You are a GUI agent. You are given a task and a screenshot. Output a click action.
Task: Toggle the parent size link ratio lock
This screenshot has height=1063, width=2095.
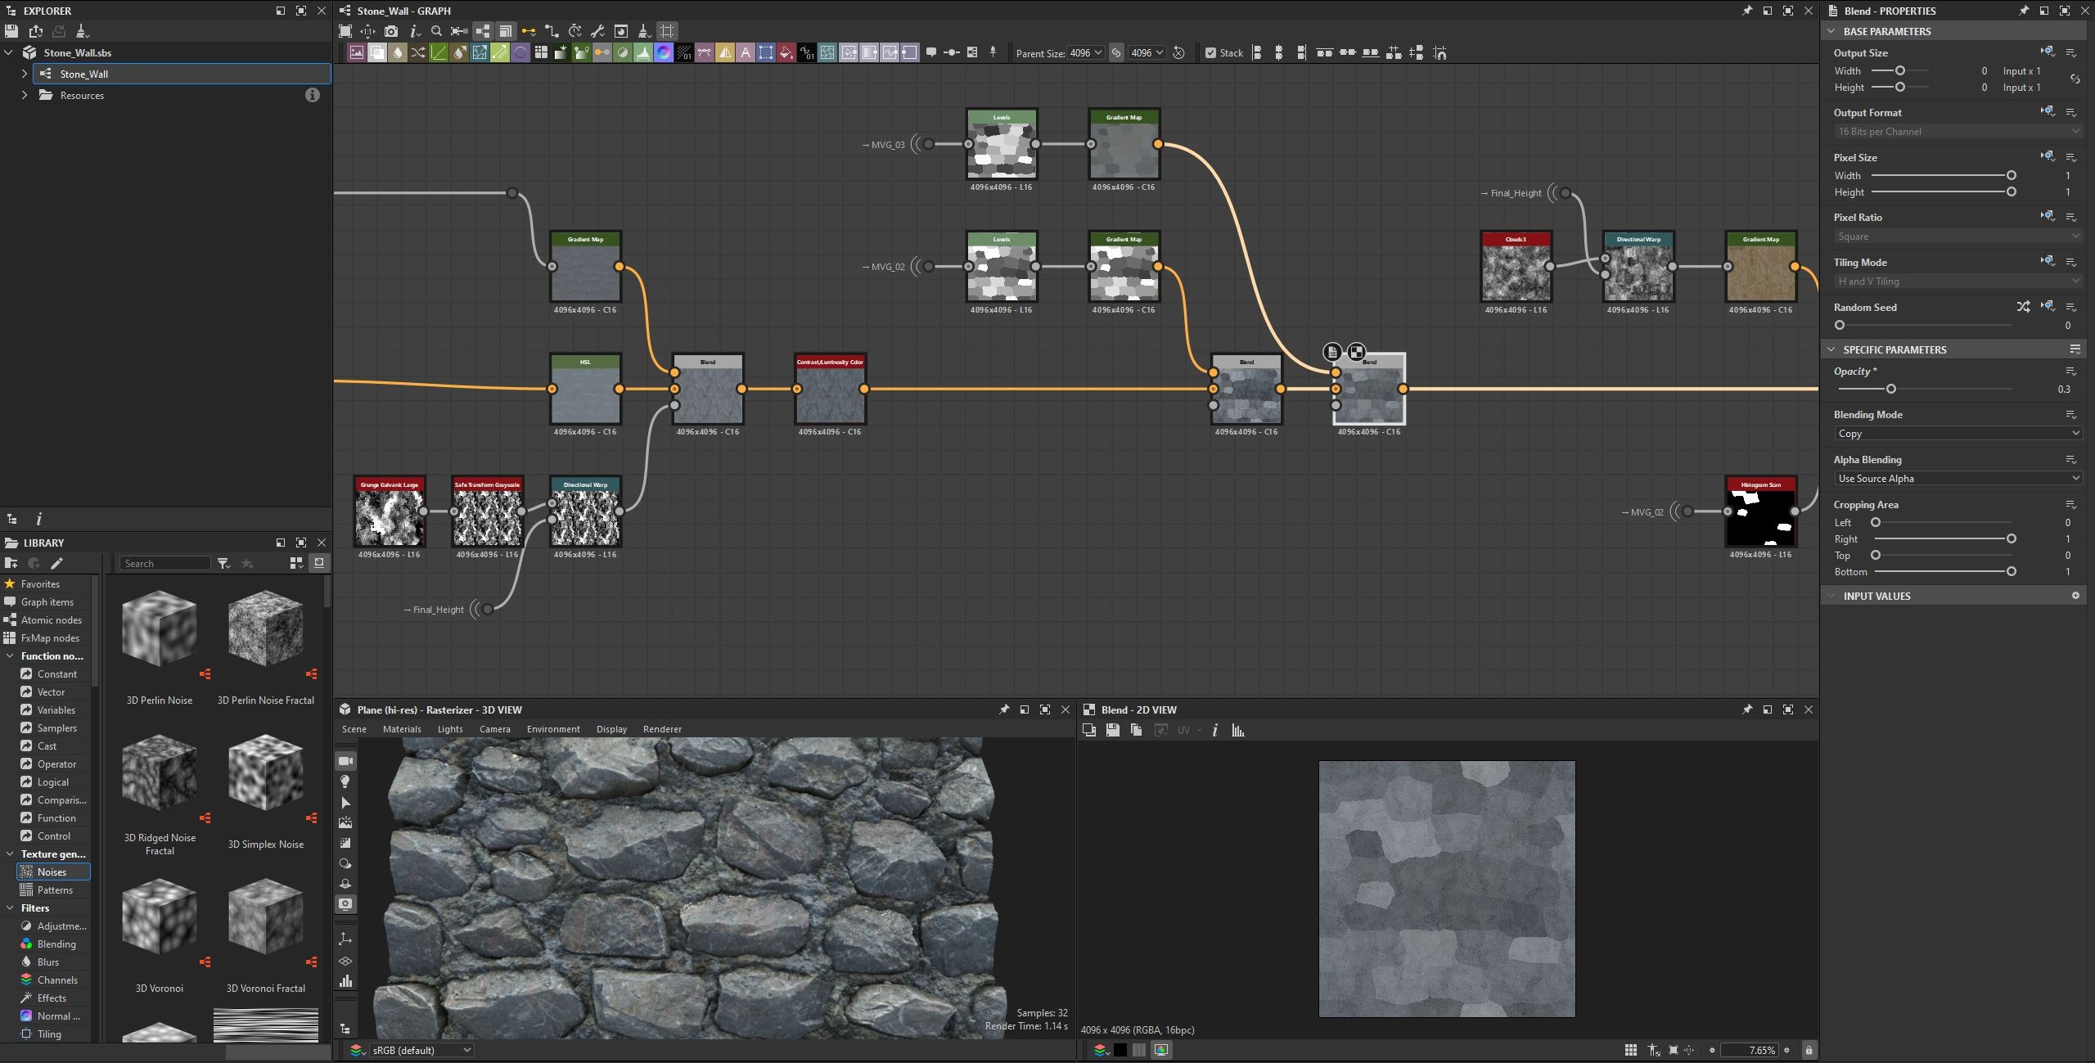(1115, 53)
